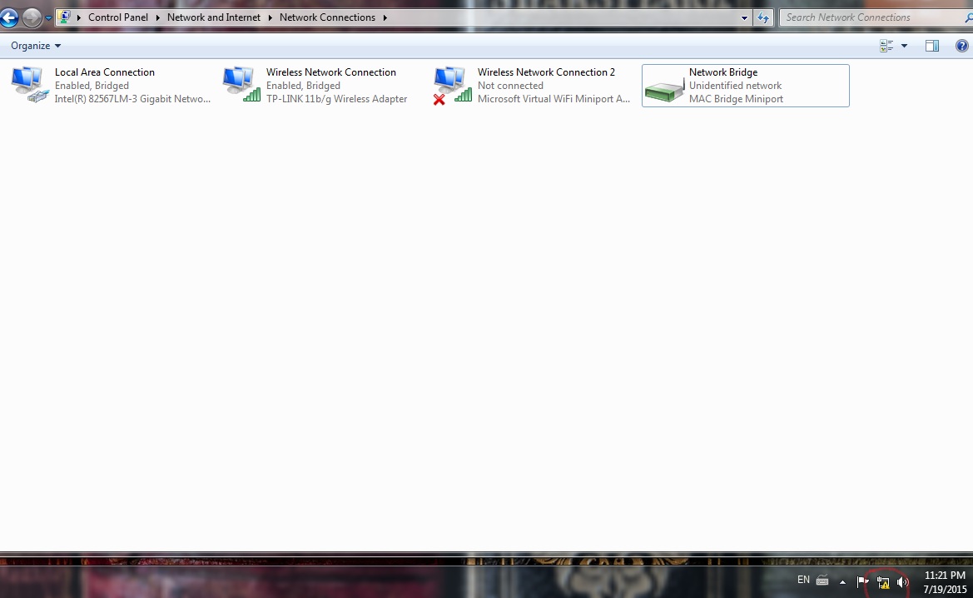Toggle the preview pane button
Image resolution: width=973 pixels, height=598 pixels.
pyautogui.click(x=932, y=46)
